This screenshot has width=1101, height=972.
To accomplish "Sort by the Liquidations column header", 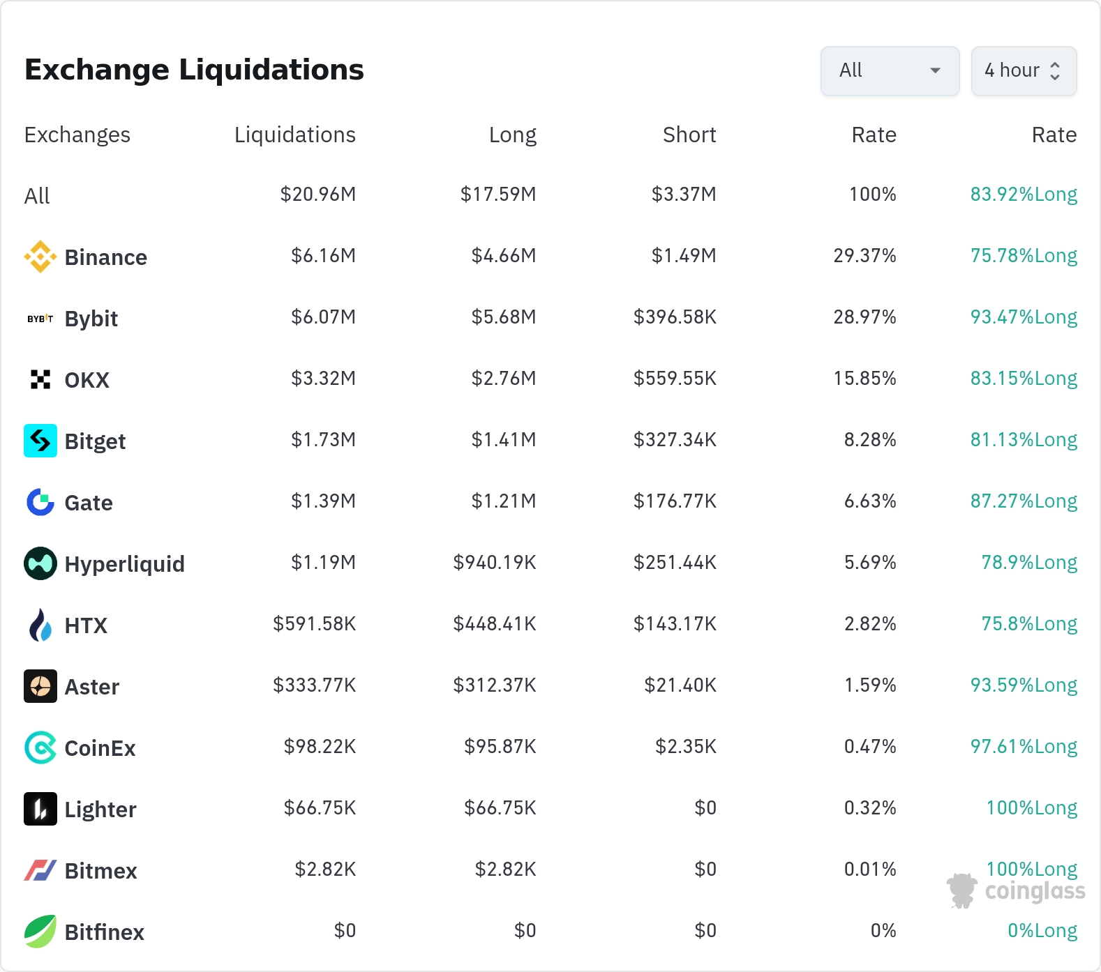I will click(294, 135).
